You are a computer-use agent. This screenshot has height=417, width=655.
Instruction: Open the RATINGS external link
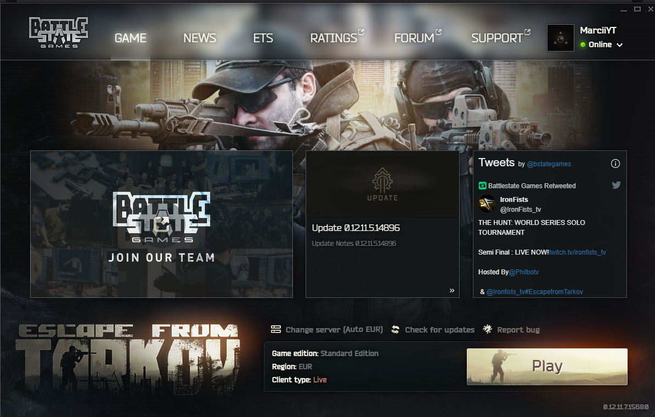pos(337,37)
